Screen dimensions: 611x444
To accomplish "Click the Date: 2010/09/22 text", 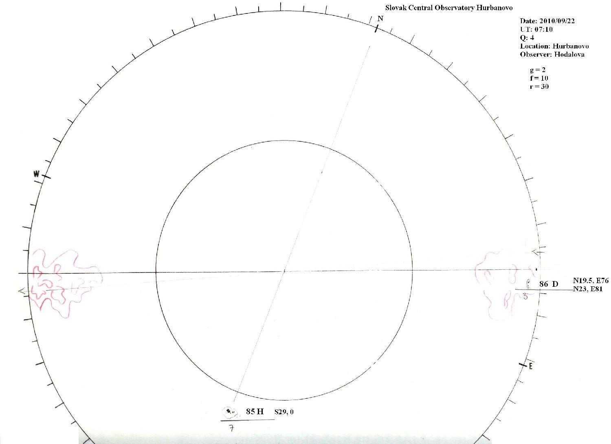I will click(x=547, y=21).
